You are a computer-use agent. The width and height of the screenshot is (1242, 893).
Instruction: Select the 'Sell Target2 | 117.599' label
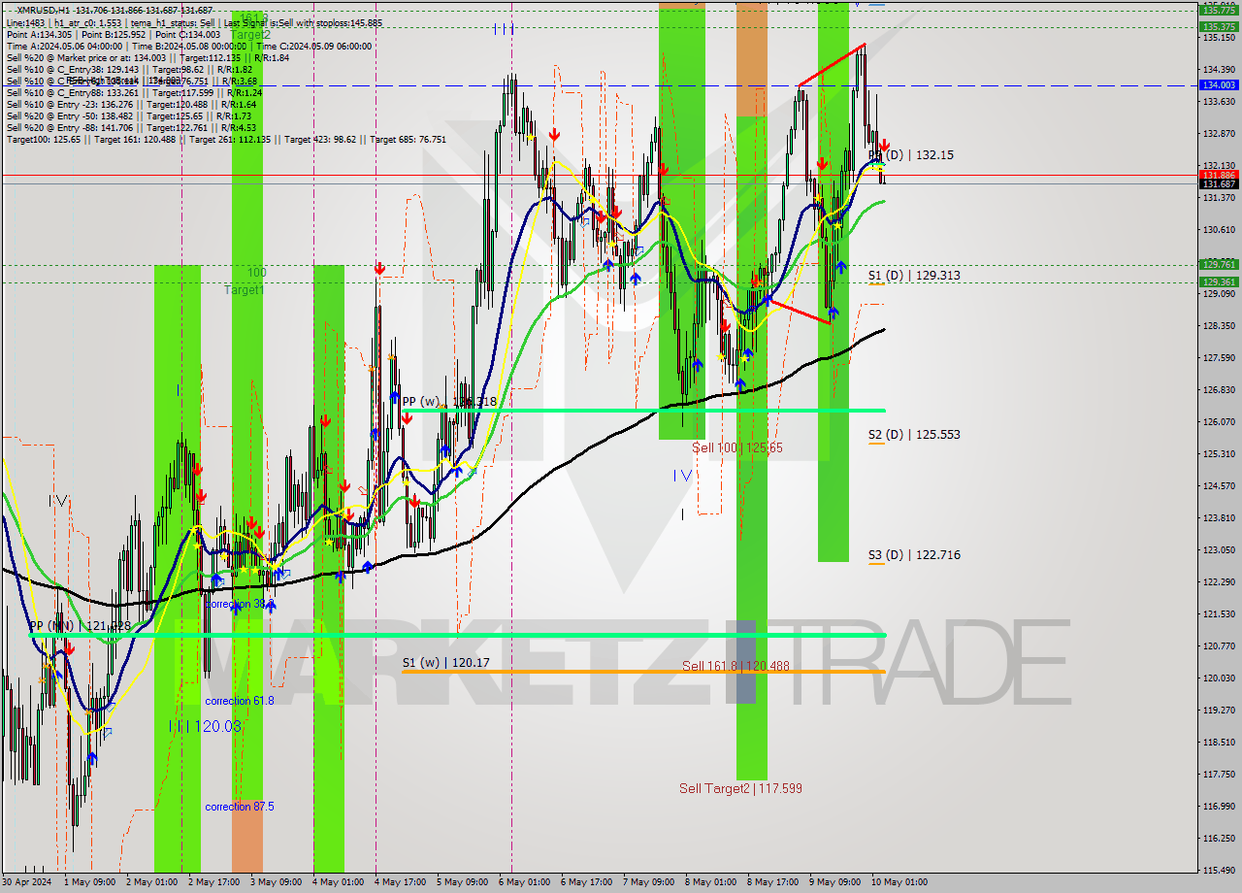[x=740, y=788]
